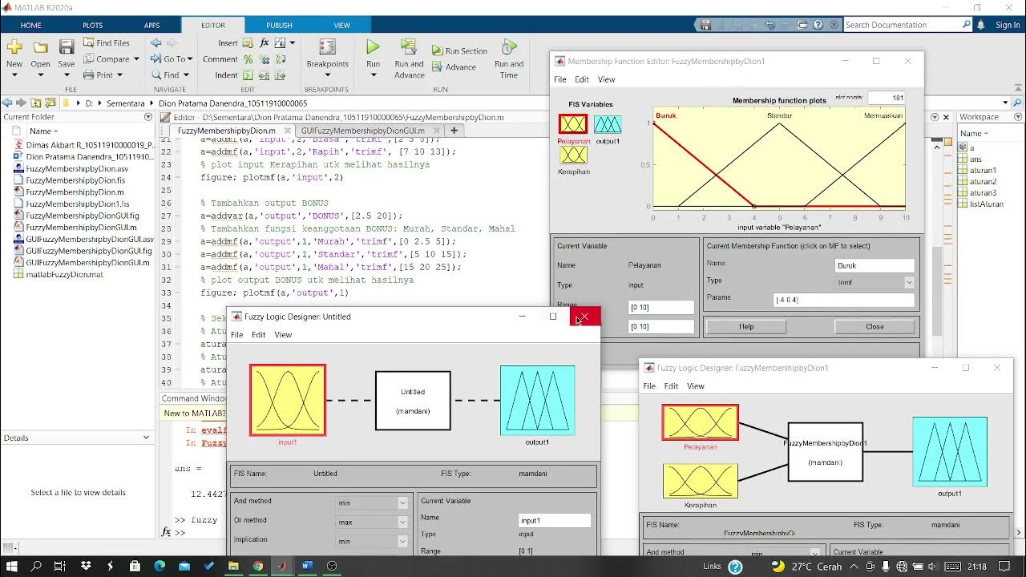
Task: Switch to the HOME ribbon tab
Action: click(x=31, y=25)
